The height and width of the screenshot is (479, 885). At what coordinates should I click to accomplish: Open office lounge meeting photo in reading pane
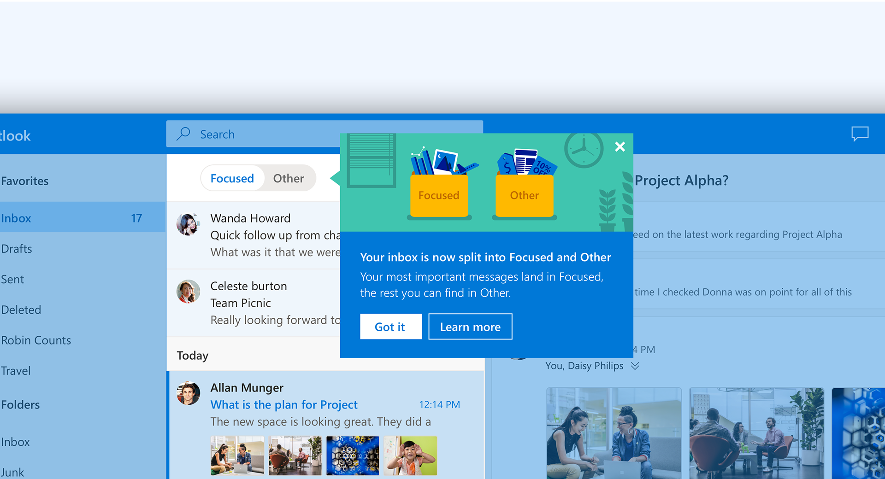756,433
